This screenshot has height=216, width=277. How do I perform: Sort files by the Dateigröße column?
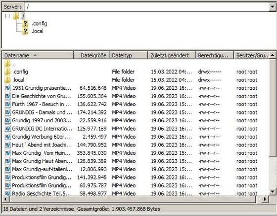point(92,55)
